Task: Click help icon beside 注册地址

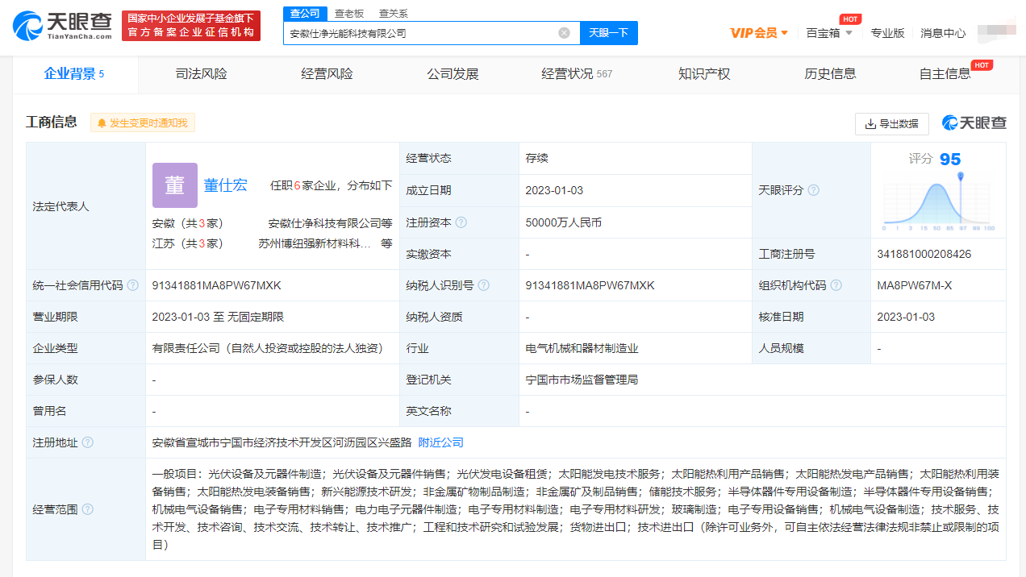Action: pyautogui.click(x=88, y=442)
